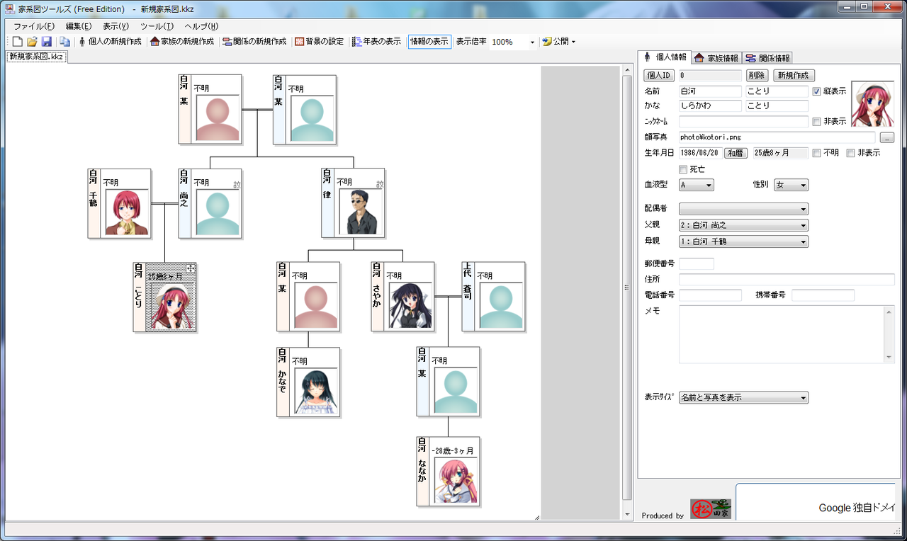Check the 死亡 deceased checkbox
Screen dimensions: 907x541
pos(683,169)
